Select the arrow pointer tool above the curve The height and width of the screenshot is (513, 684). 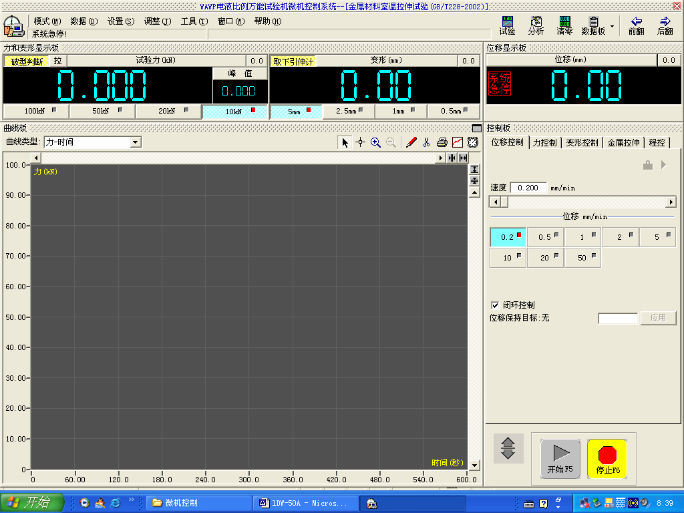[345, 142]
